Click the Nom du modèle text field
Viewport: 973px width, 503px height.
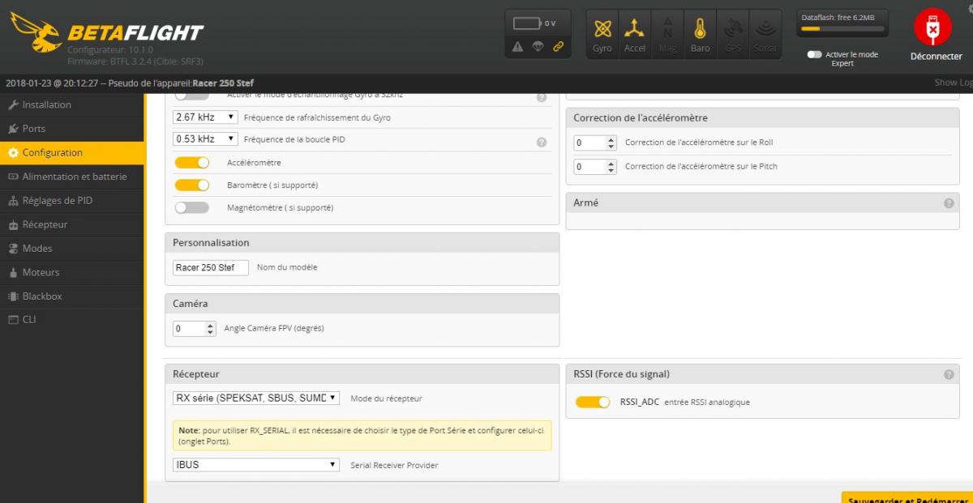click(x=211, y=267)
